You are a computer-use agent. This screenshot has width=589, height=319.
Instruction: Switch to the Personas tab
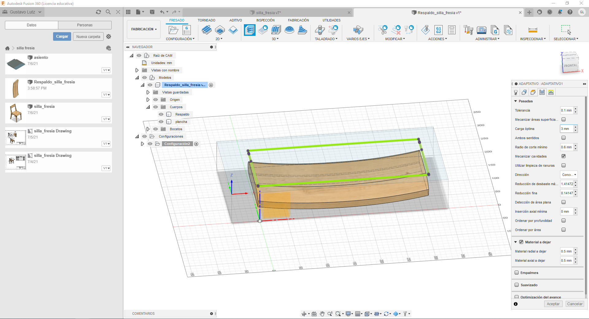pos(85,25)
